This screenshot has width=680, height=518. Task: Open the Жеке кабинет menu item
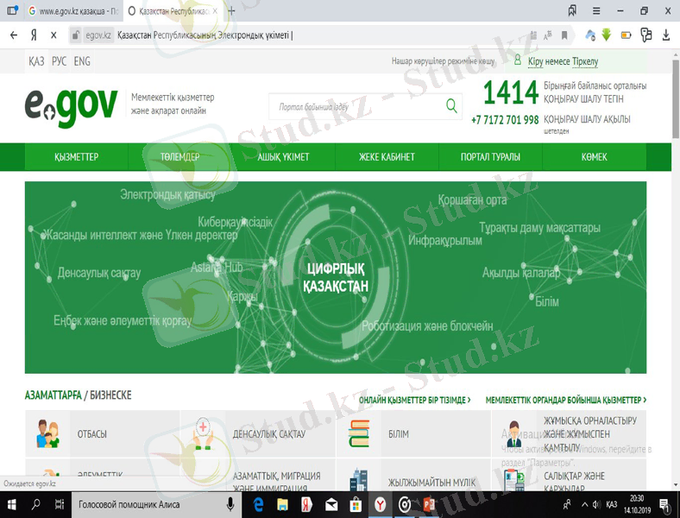pos(387,157)
